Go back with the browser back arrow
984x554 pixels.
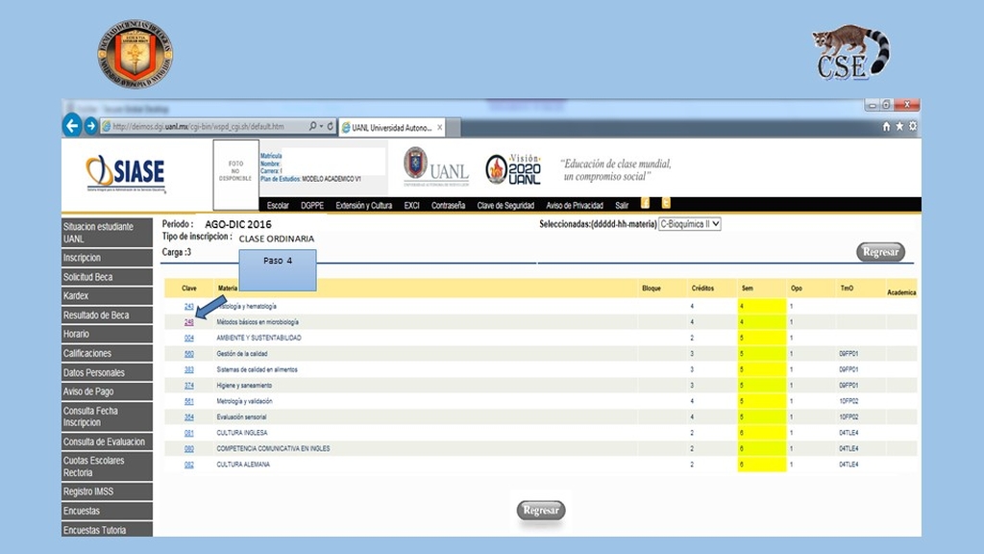tap(72, 126)
